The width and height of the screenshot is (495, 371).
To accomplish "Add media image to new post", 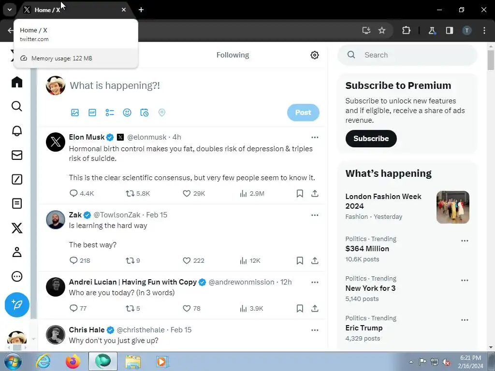I will pos(75,113).
